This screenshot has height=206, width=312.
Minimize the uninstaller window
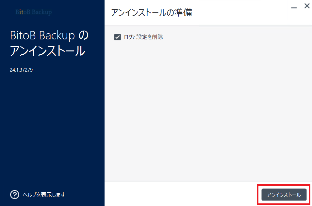(x=294, y=7)
